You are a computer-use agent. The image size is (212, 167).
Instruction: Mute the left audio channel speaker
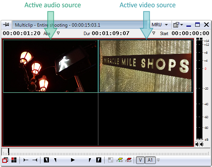pyautogui.click(x=197, y=145)
